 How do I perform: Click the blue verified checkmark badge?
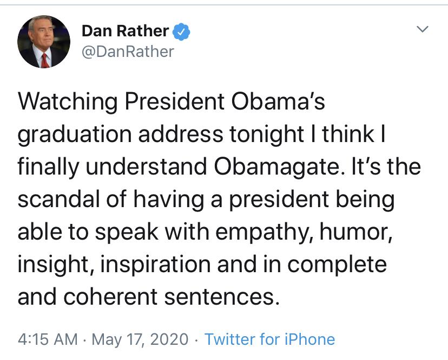pyautogui.click(x=181, y=32)
